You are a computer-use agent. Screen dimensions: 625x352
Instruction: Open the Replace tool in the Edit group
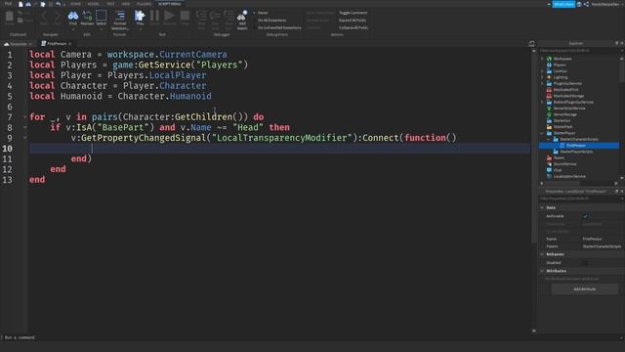[87, 18]
